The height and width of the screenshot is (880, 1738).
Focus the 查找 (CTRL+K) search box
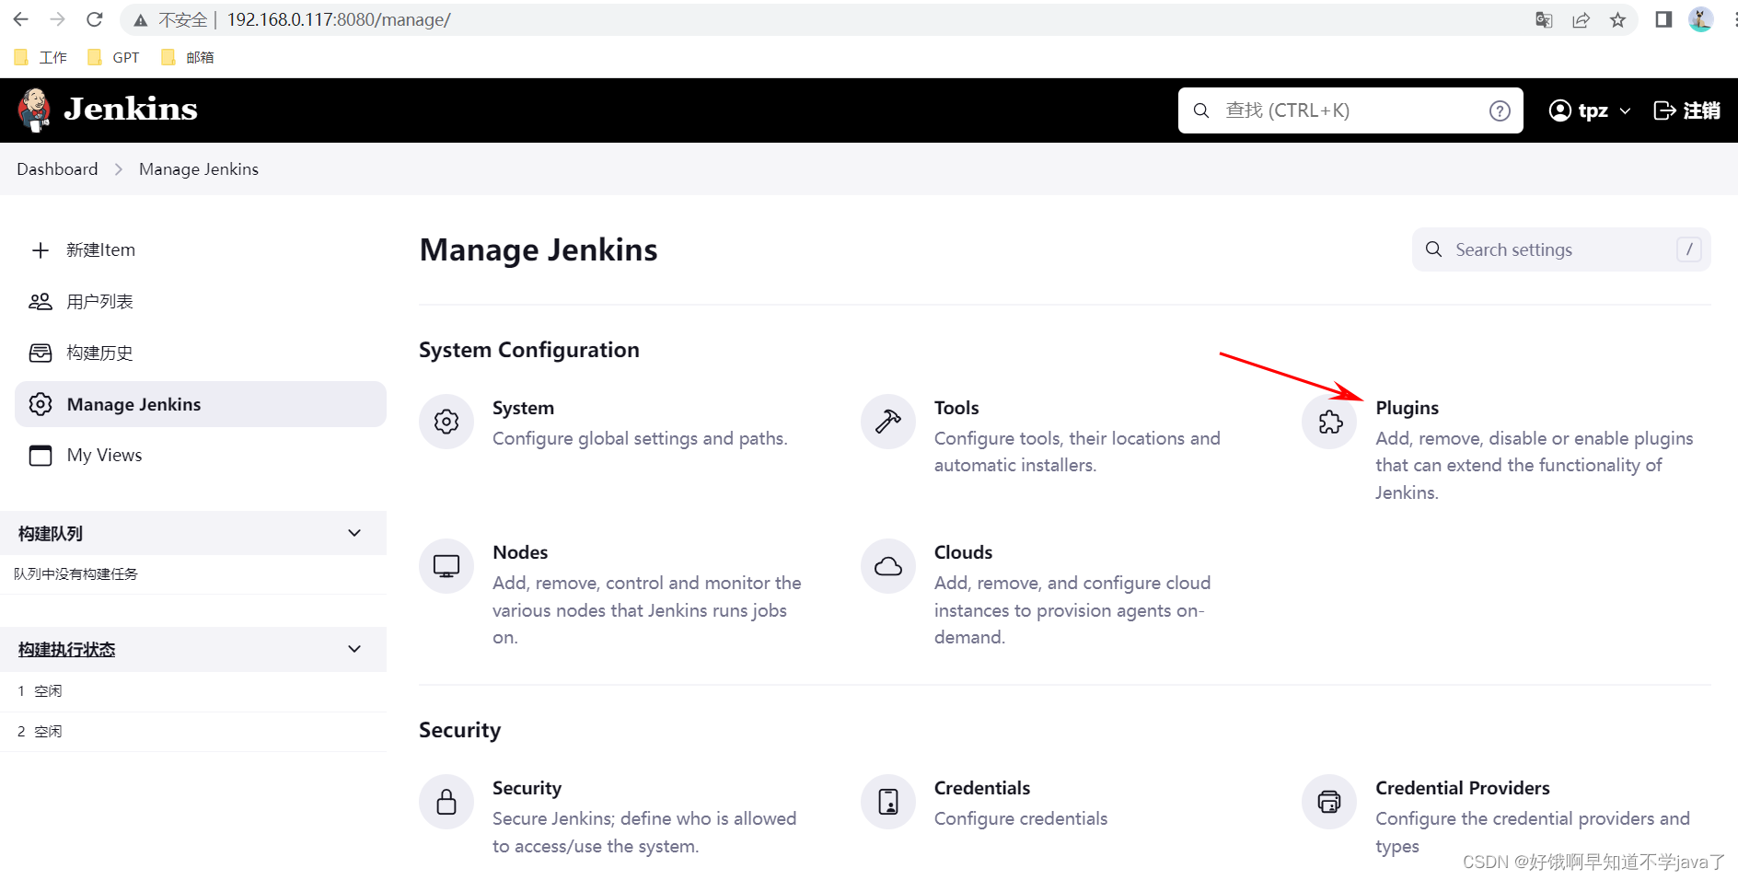1350,110
